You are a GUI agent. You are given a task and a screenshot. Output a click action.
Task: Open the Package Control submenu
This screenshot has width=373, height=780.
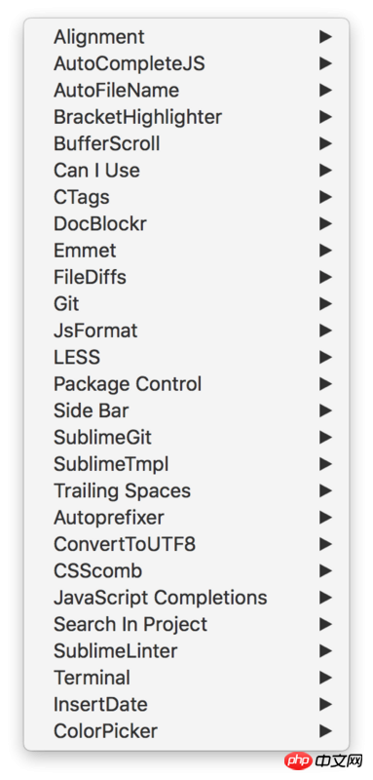click(186, 384)
